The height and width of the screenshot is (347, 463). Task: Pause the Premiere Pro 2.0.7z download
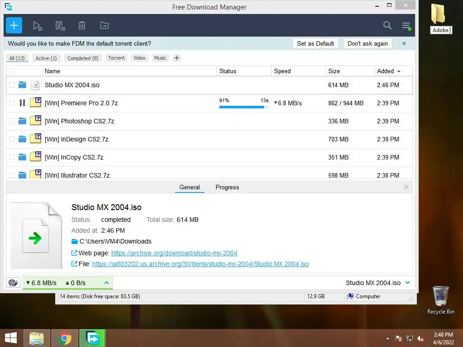click(x=22, y=103)
